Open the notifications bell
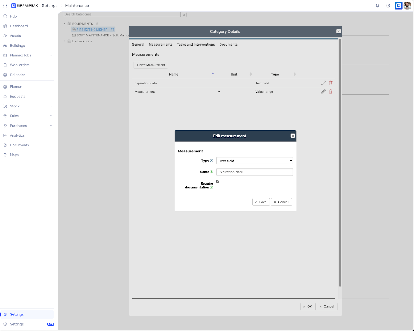 tap(378, 5)
